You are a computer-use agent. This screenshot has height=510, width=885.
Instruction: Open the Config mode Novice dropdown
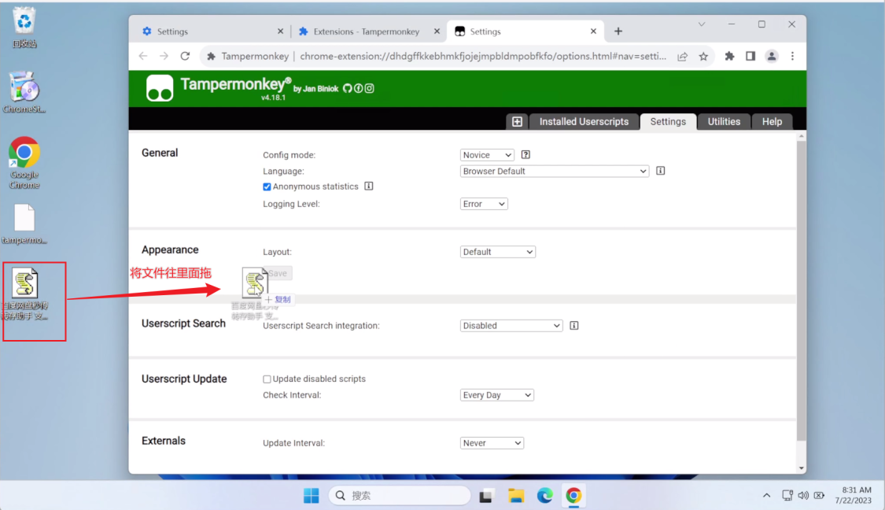click(487, 155)
